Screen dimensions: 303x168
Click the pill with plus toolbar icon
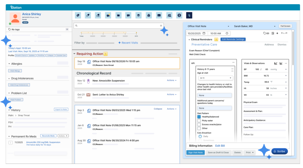pyautogui.click(x=98, y=15)
